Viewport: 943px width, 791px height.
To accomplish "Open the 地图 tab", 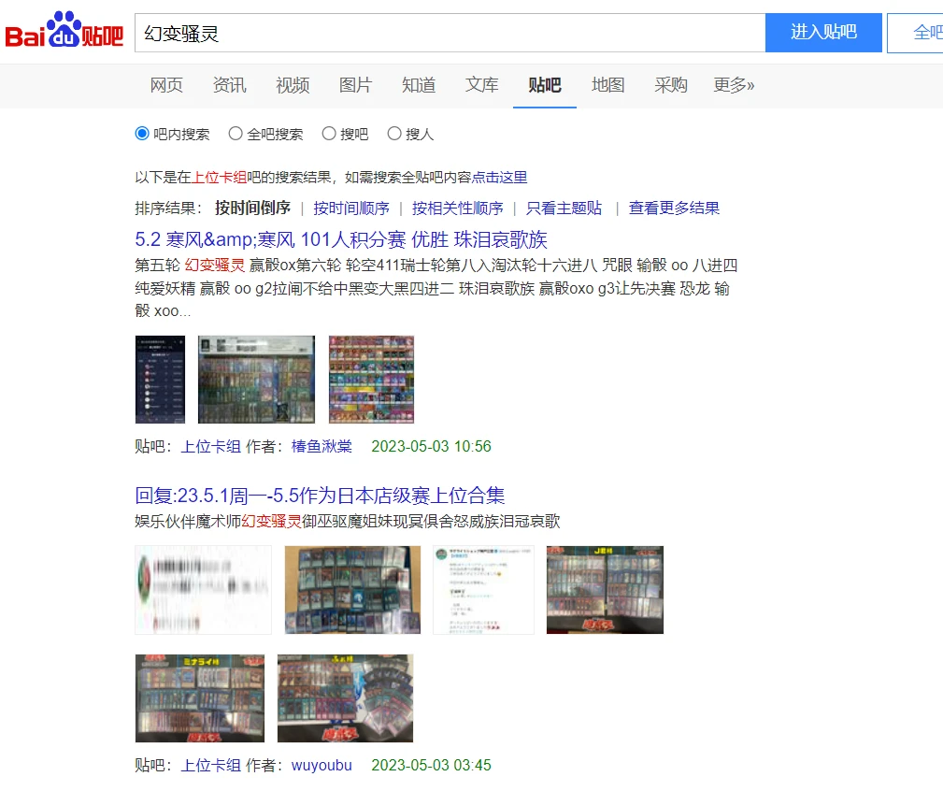I will click(x=608, y=85).
